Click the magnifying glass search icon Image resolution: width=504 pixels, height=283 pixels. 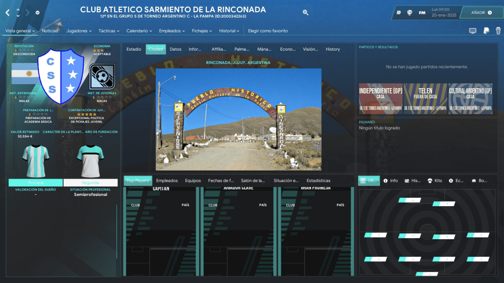click(x=305, y=13)
